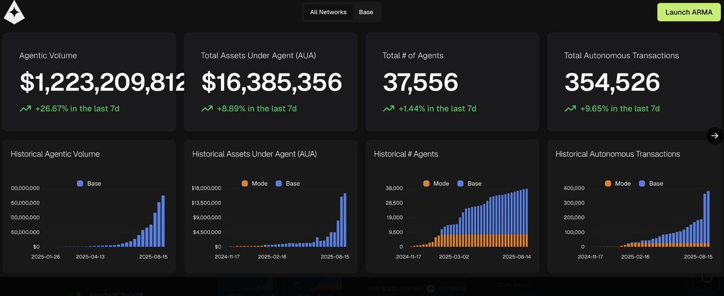Image resolution: width=724 pixels, height=296 pixels.
Task: Toggle Mode legend in Historical Assets Under Agent chart
Action: click(254, 183)
